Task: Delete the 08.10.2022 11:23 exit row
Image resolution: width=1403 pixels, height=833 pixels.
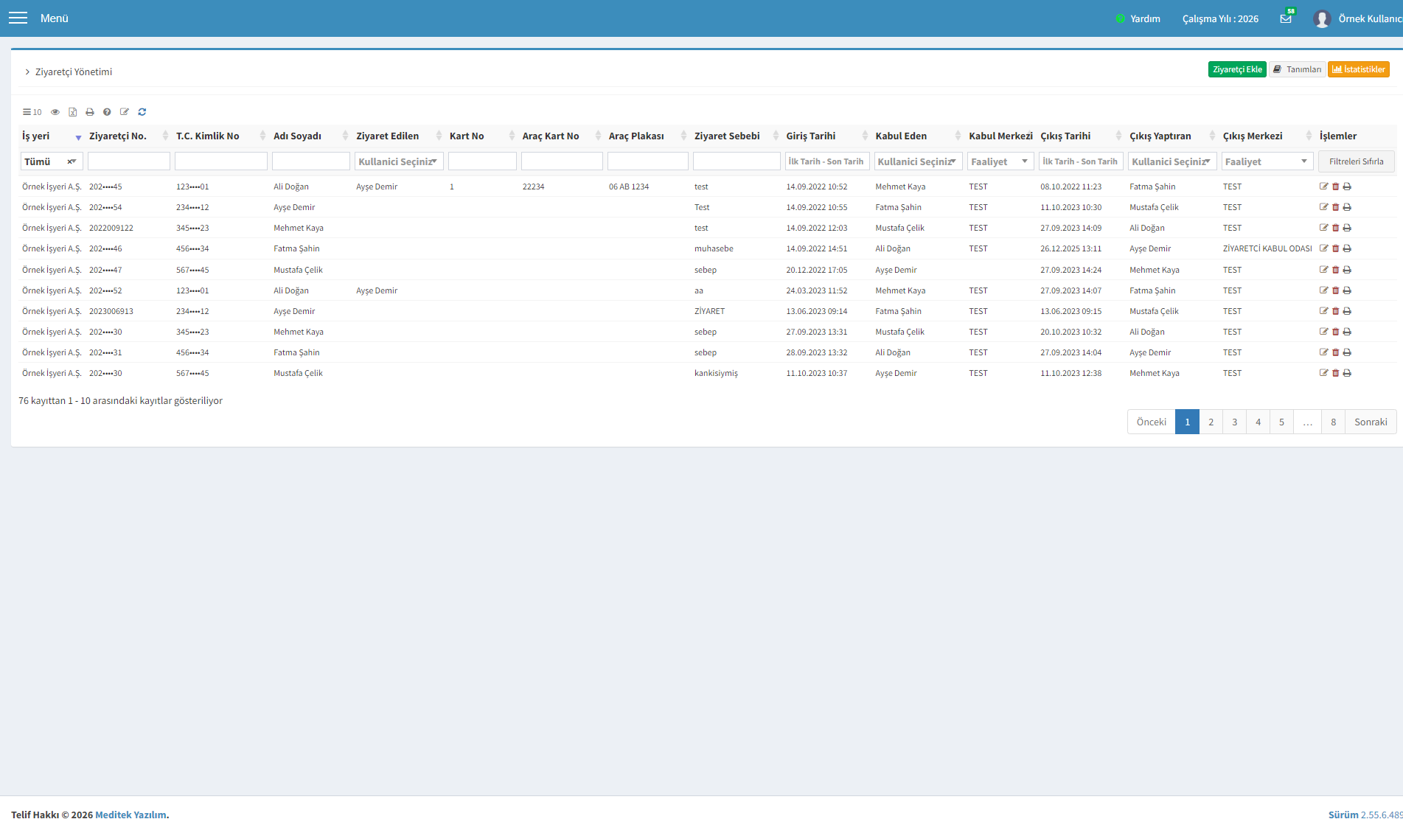Action: click(1335, 187)
